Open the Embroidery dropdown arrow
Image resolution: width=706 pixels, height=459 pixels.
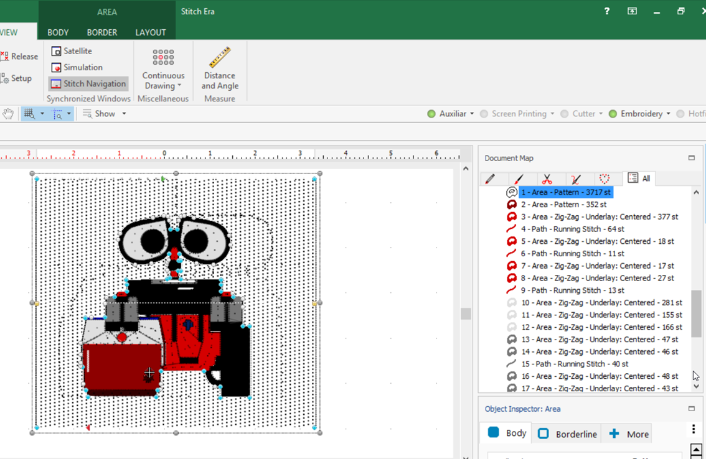point(668,114)
